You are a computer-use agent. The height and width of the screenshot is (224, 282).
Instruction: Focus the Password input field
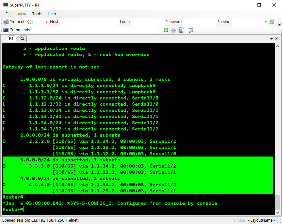199,22
